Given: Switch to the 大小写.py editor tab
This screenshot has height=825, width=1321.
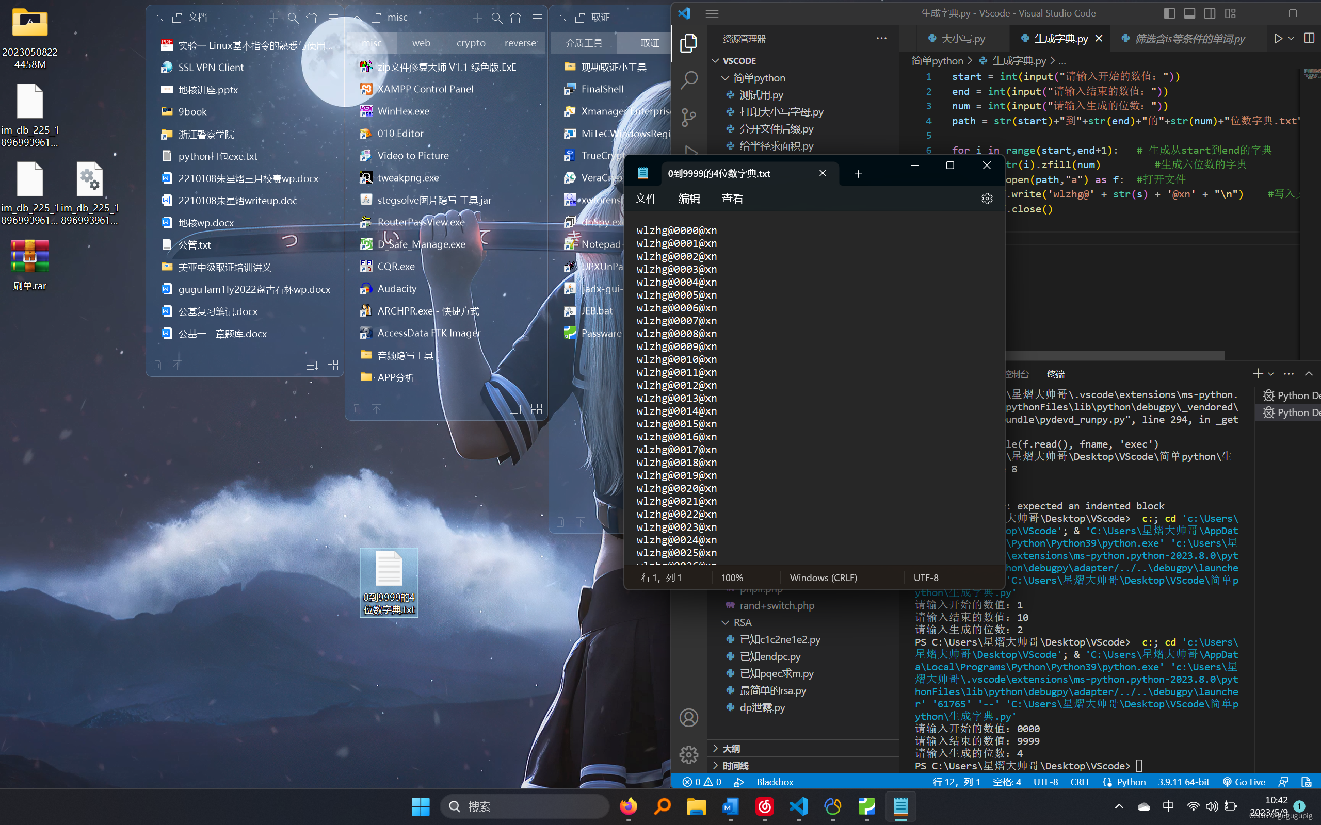Looking at the screenshot, I should tap(962, 39).
